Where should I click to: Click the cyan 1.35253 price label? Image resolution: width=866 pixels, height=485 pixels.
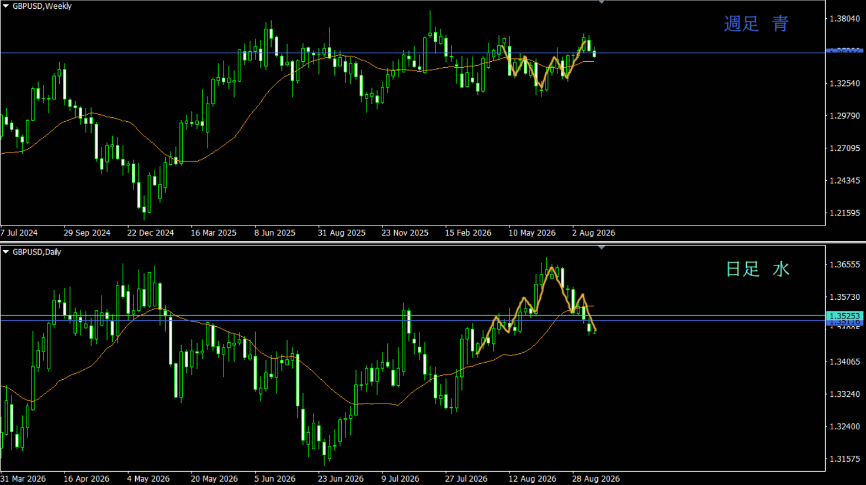(844, 316)
